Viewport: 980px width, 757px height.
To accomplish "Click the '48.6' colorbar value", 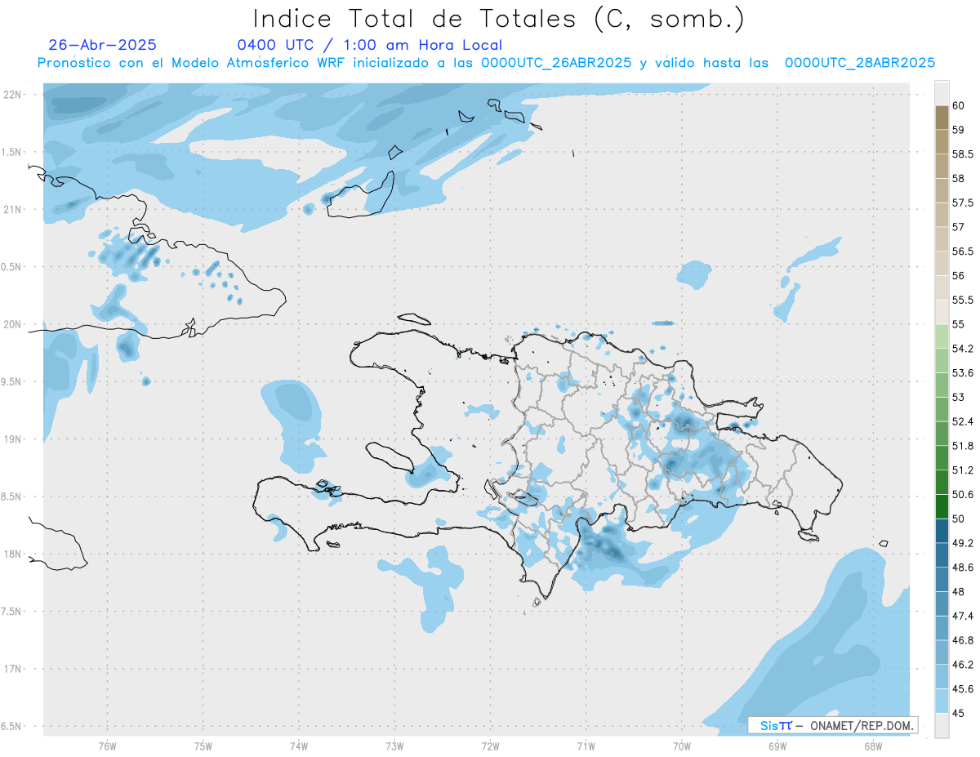I will (x=963, y=568).
